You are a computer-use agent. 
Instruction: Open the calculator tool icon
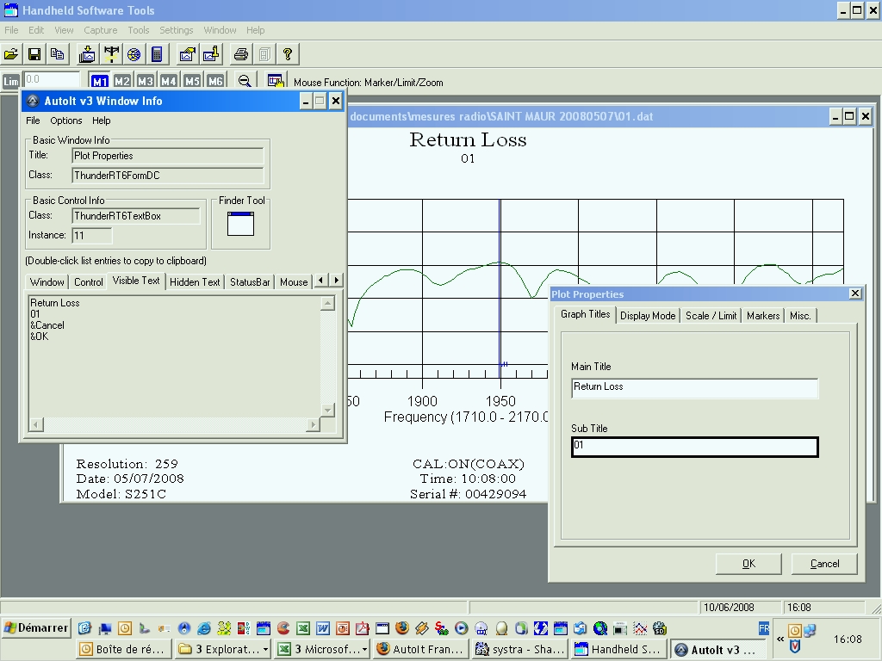click(157, 54)
